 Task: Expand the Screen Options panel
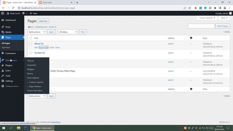[x=207, y=18]
